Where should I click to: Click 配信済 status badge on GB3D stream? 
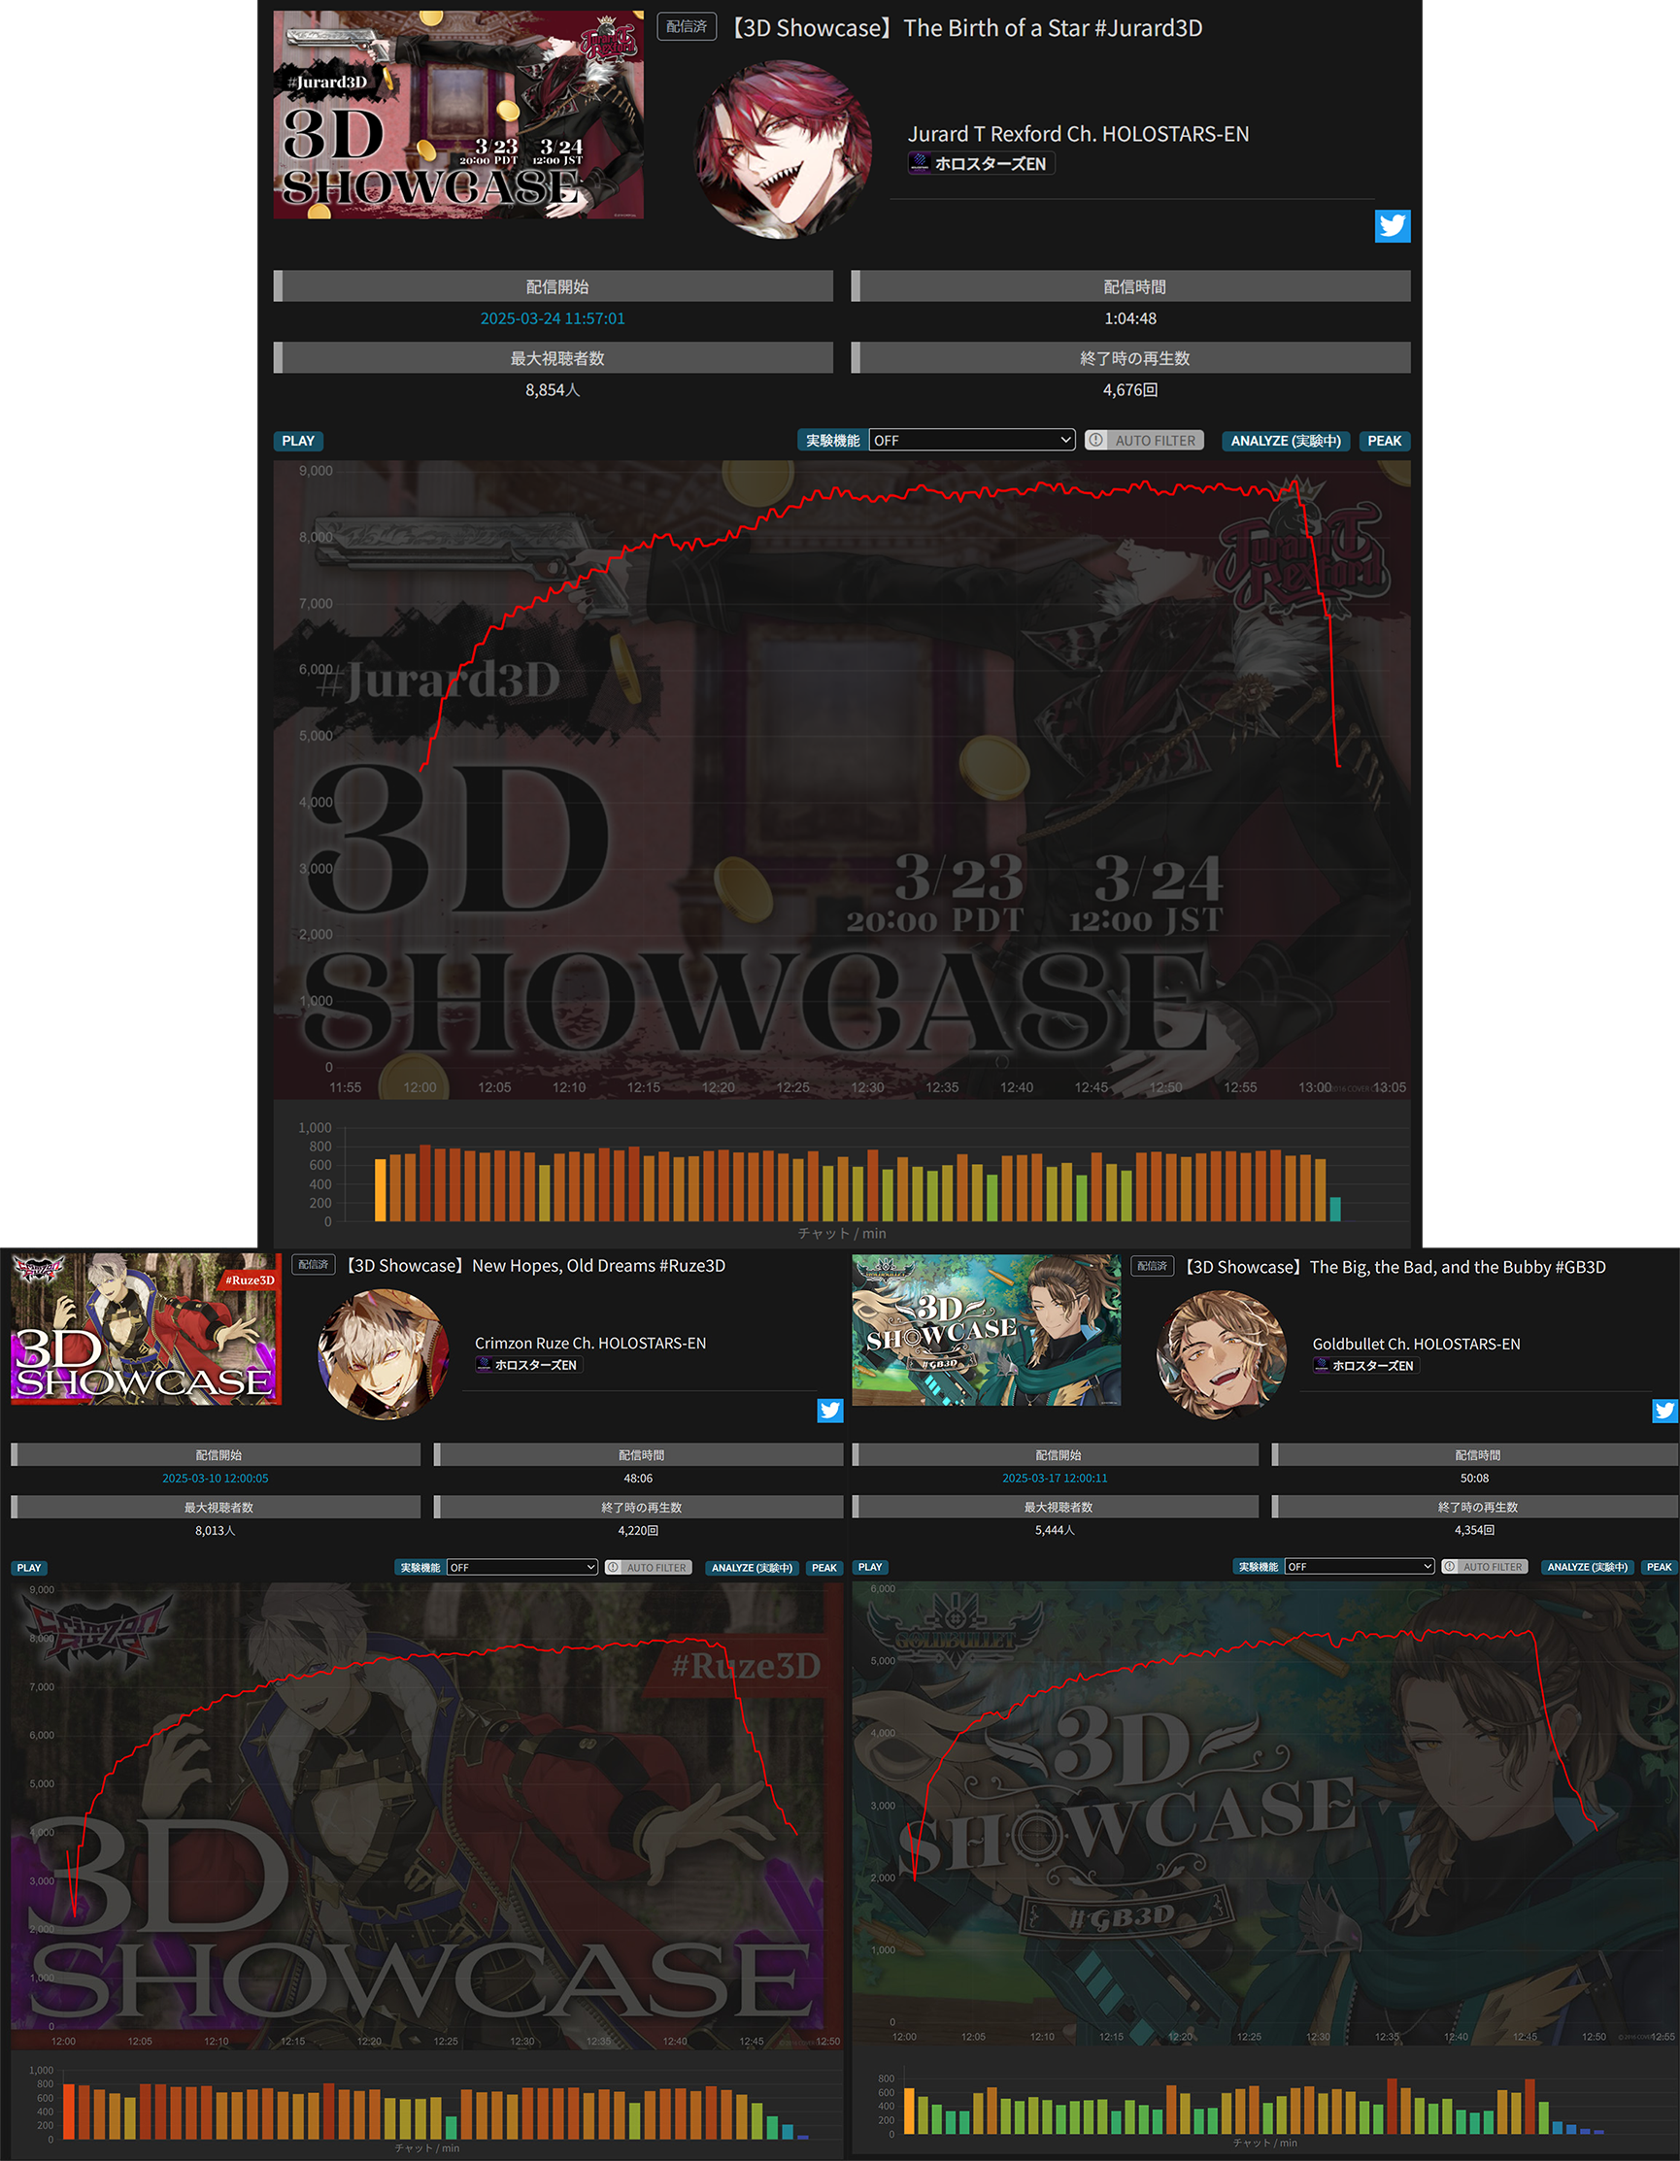coord(1153,1266)
